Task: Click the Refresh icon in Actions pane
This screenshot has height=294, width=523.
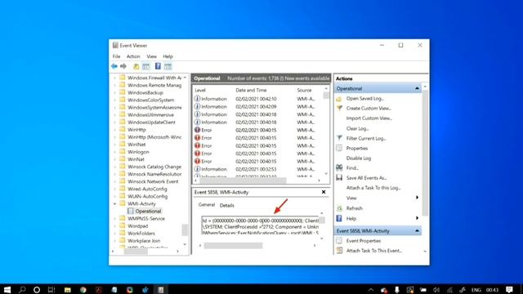Action: [x=339, y=208]
